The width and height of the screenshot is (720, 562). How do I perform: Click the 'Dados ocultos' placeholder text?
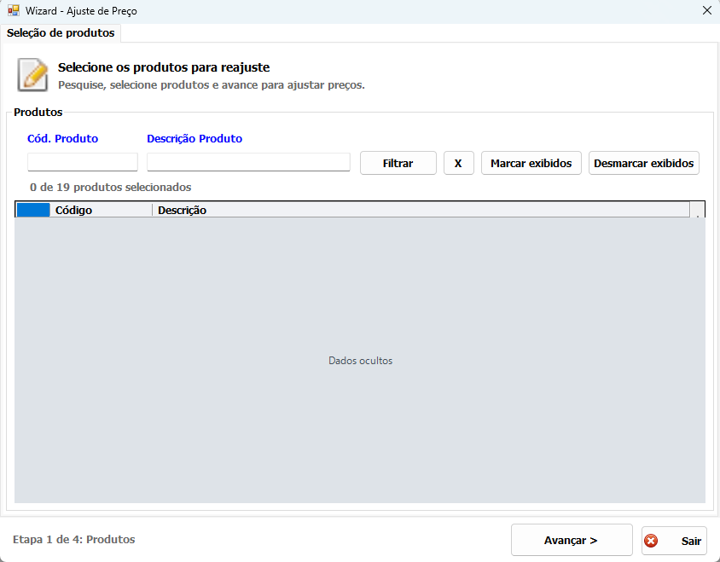point(361,361)
